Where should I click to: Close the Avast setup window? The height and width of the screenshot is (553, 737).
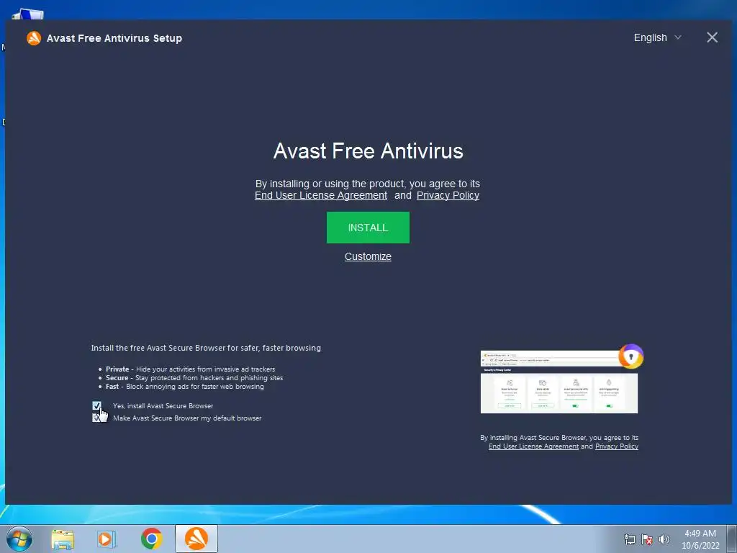tap(712, 37)
